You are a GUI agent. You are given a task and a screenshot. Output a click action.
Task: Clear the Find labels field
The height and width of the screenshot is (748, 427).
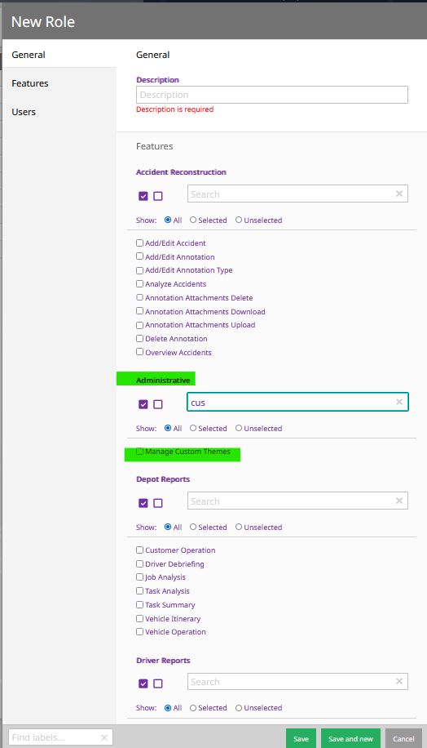pos(104,737)
